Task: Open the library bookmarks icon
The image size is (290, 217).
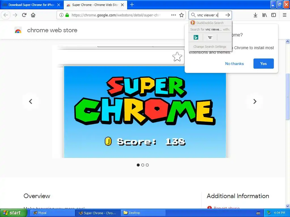Action: point(265,15)
